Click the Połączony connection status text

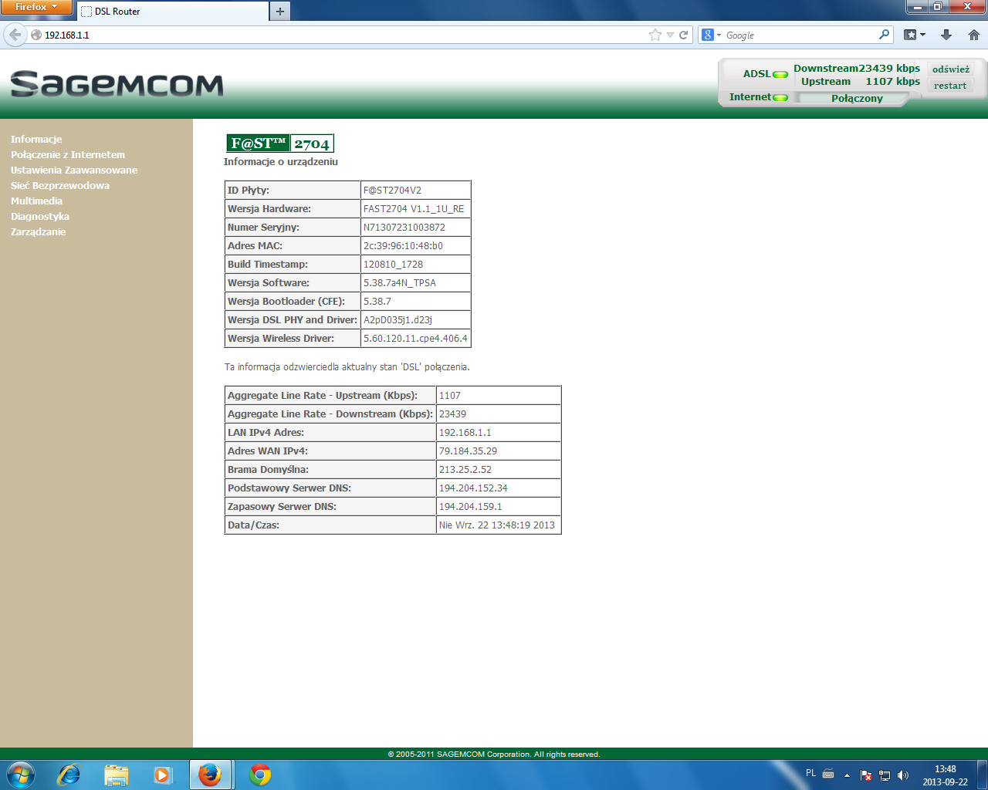tap(857, 99)
